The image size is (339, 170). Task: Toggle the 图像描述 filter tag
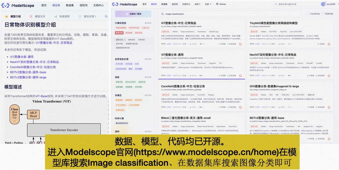pyautogui.click(x=119, y=100)
